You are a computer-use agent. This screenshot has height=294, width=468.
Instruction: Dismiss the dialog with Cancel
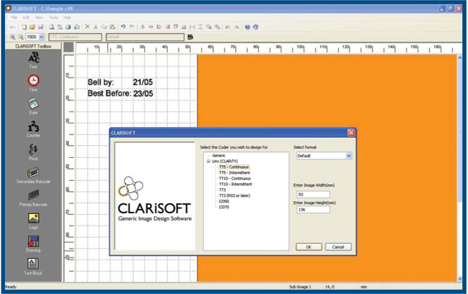[338, 247]
